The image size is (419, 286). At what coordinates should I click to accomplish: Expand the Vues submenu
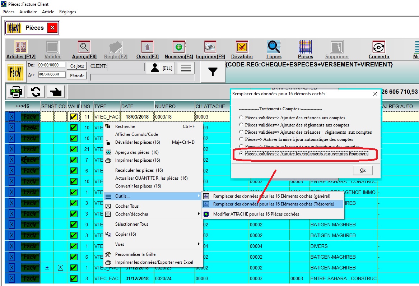pos(153,244)
